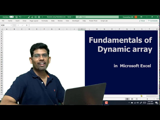Switch to Normal view icon

point(127,99)
